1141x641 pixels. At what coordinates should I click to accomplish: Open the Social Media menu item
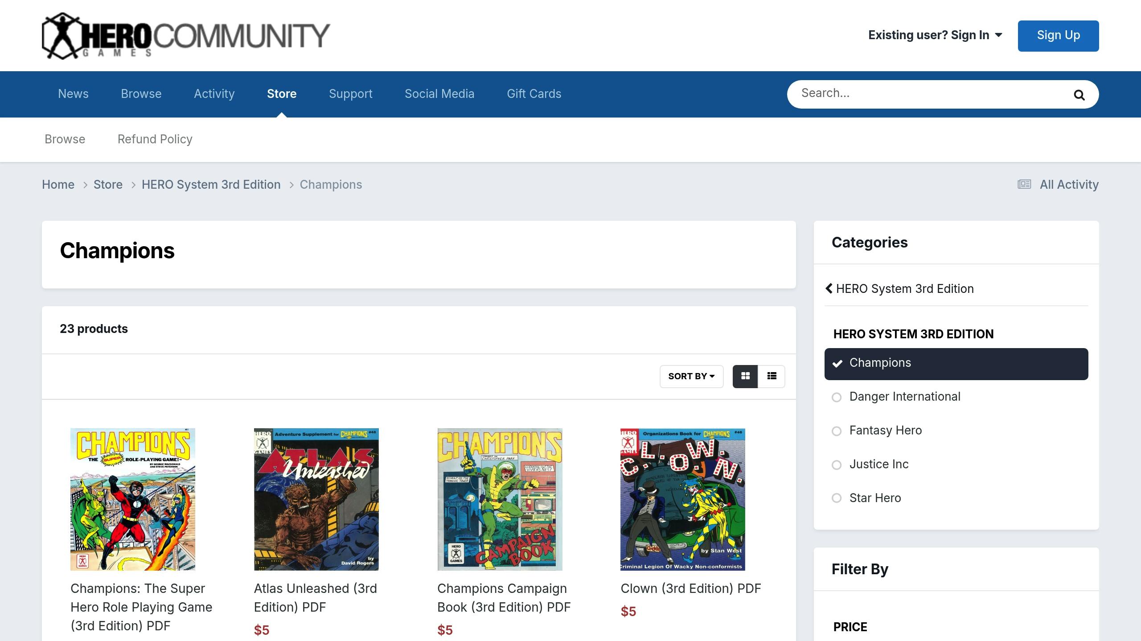439,94
